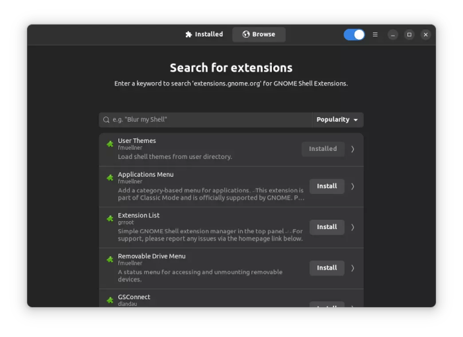Image resolution: width=463 pixels, height=337 pixels.
Task: Click the puzzle icon beside Extension List
Action: coord(110,218)
